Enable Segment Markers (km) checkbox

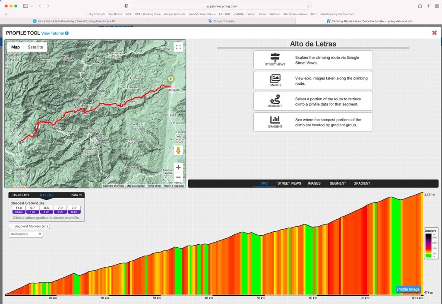(x=11, y=226)
